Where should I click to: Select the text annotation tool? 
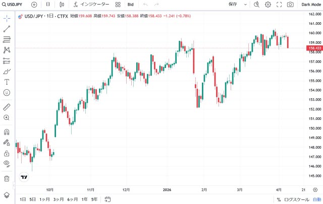[7, 82]
